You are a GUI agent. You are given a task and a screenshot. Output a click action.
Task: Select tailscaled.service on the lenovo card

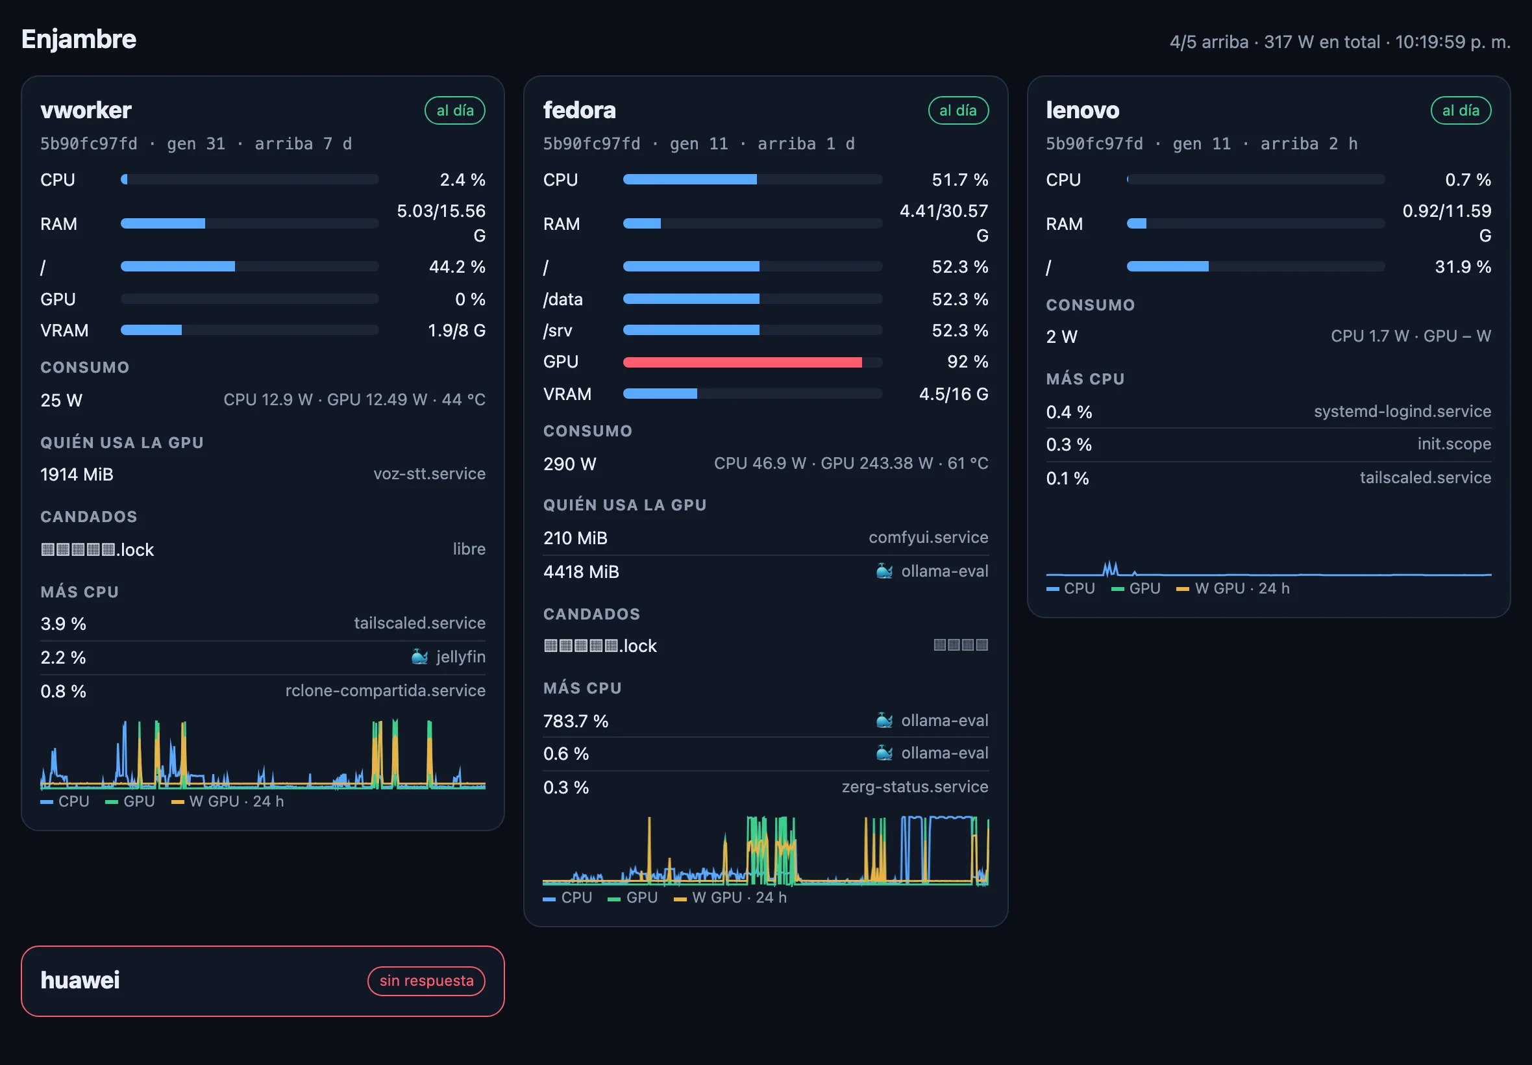(x=1426, y=478)
